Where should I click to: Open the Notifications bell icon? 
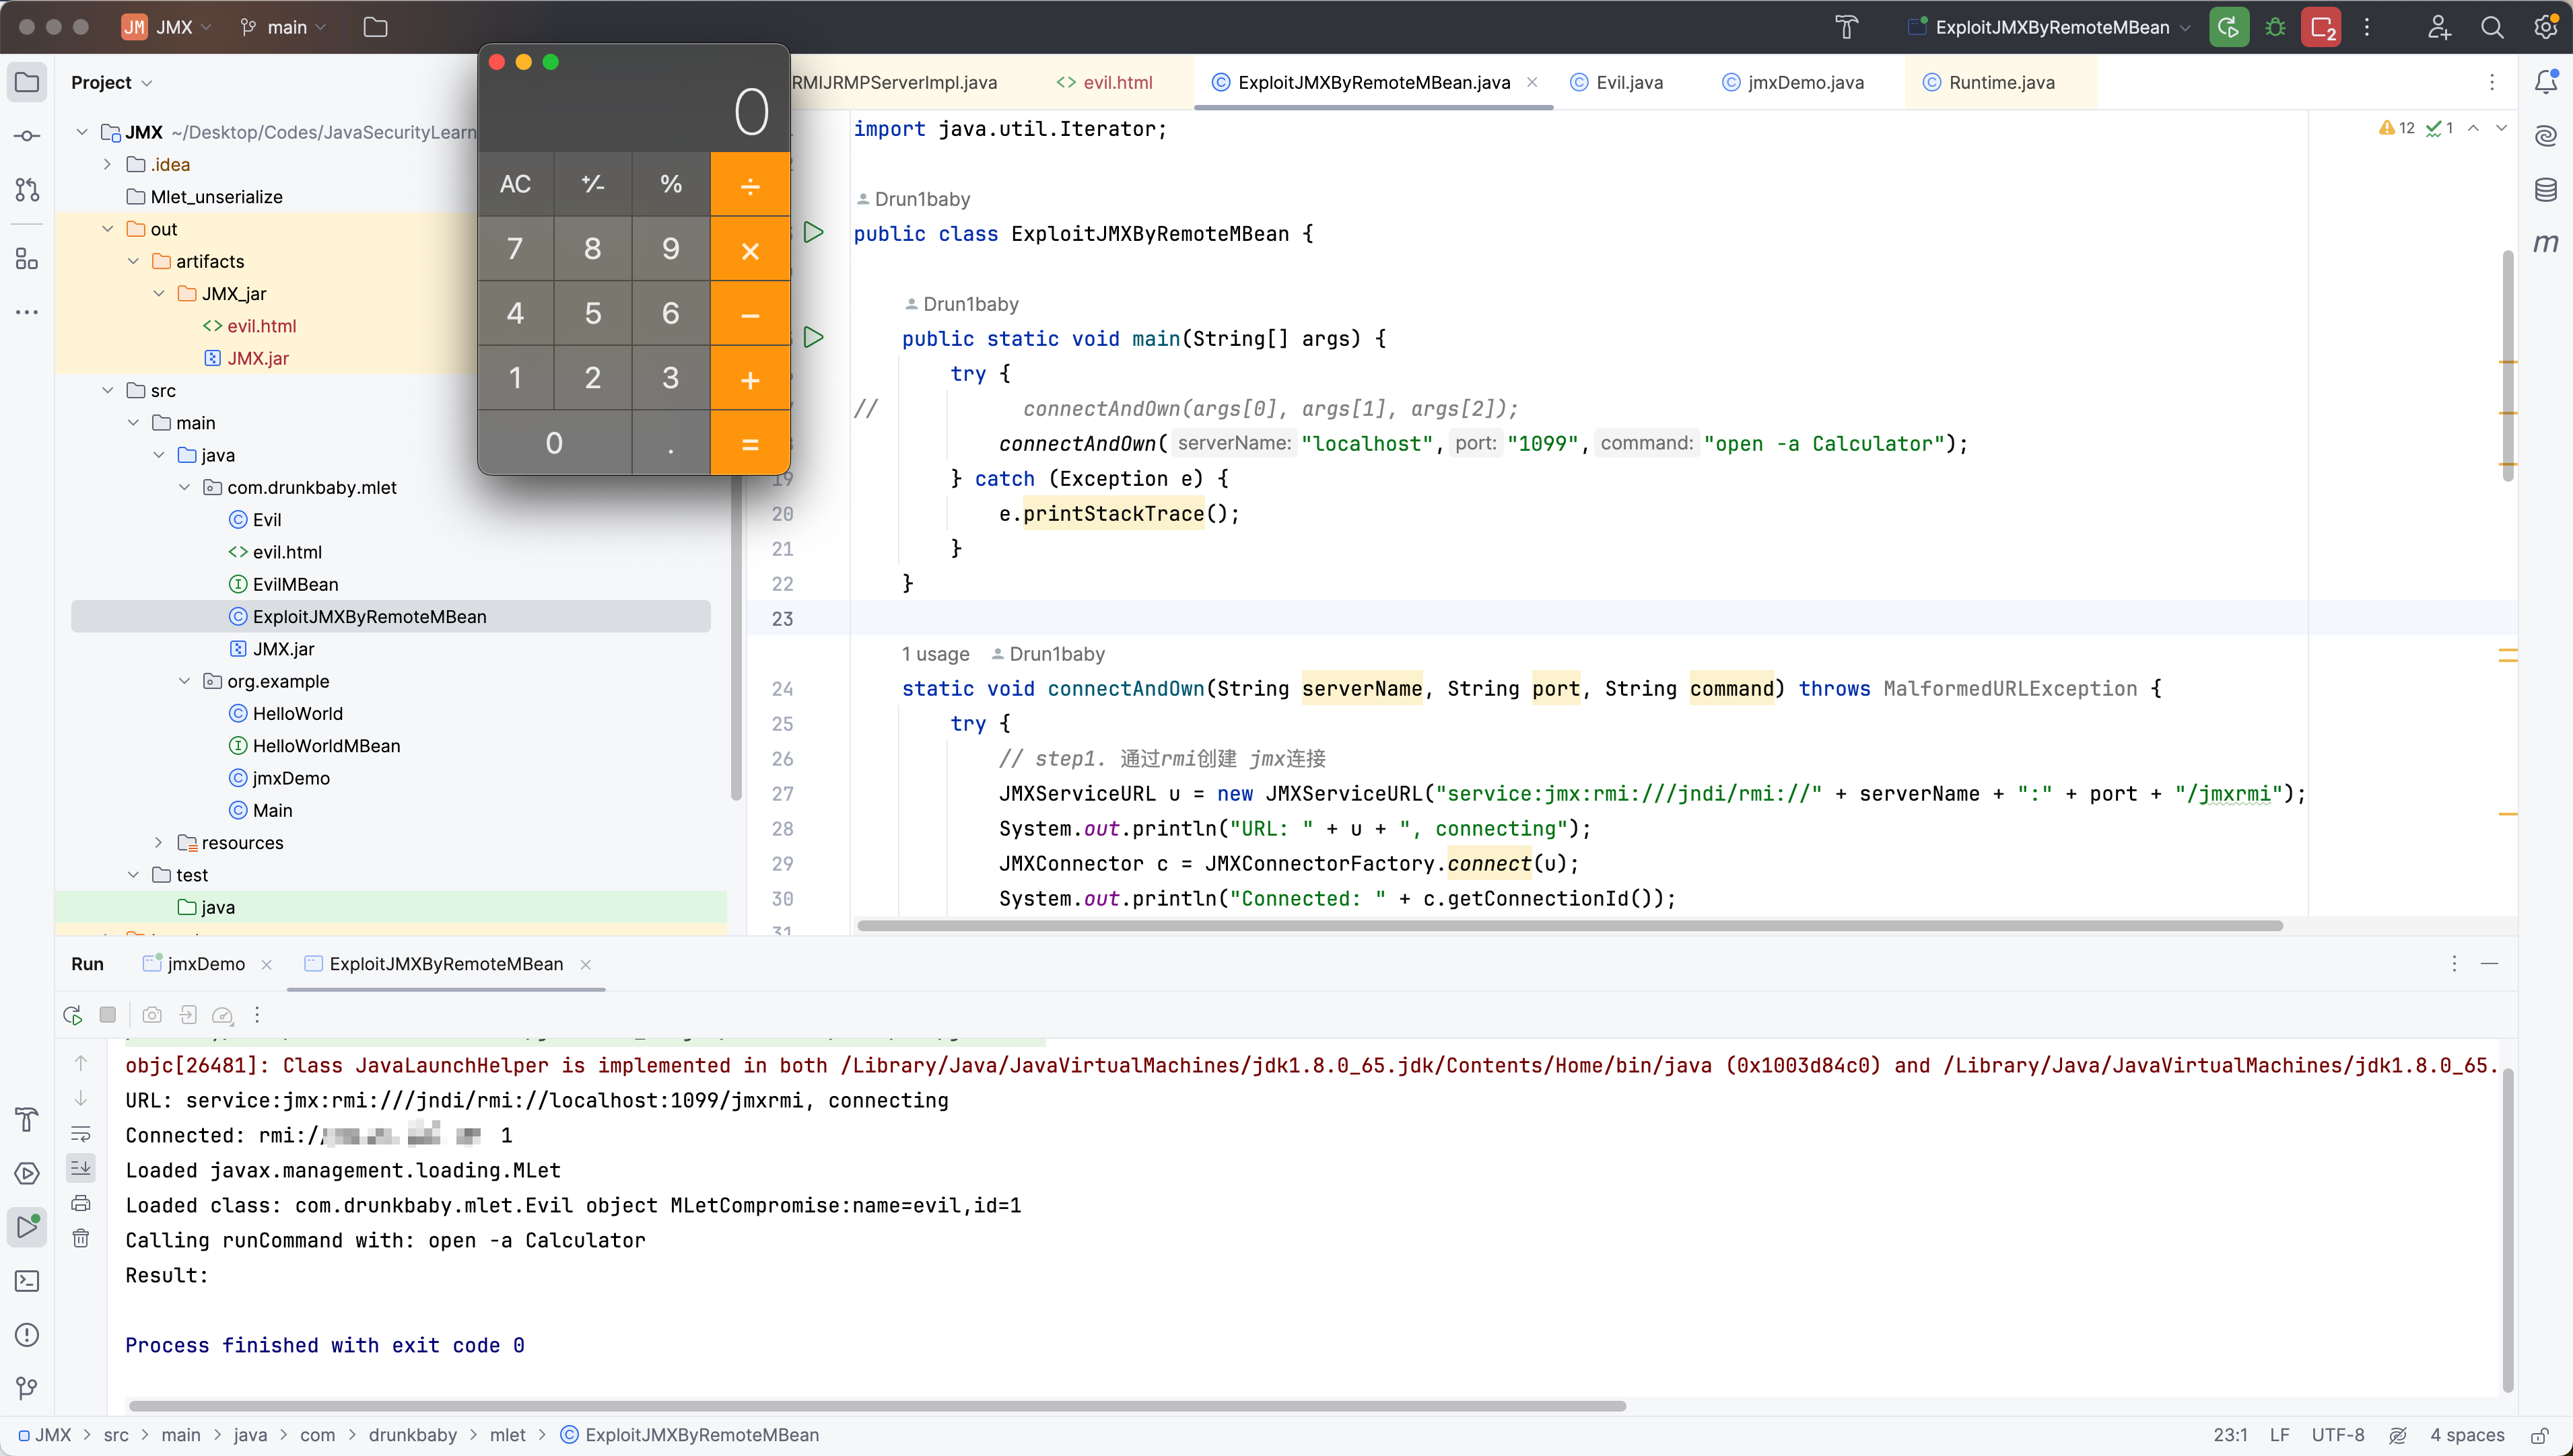tap(2546, 82)
